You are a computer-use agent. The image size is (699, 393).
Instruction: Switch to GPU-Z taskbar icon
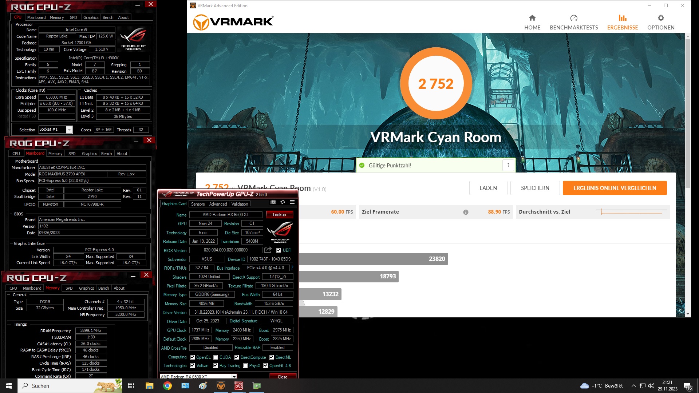pos(257,386)
